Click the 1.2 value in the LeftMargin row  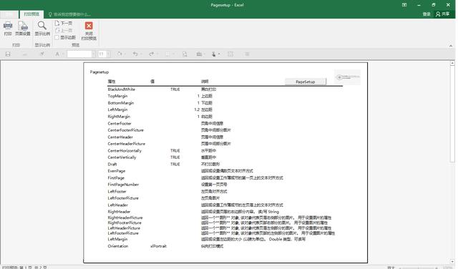tap(197, 109)
